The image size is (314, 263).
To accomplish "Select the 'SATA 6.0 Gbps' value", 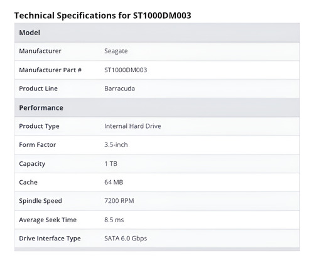I will point(126,239).
